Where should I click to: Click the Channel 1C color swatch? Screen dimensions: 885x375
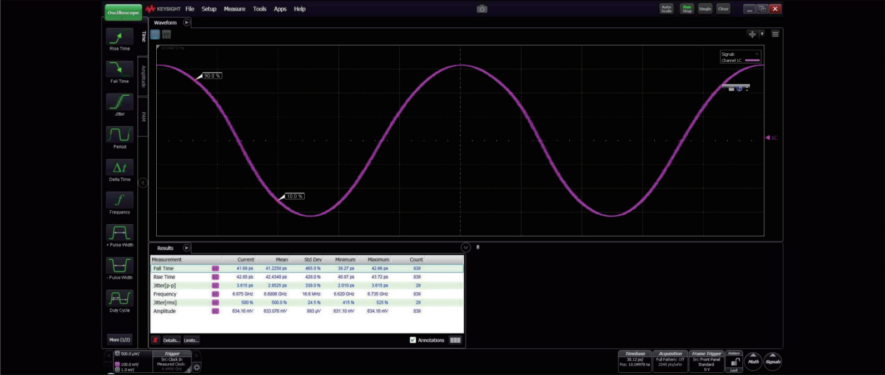click(752, 60)
